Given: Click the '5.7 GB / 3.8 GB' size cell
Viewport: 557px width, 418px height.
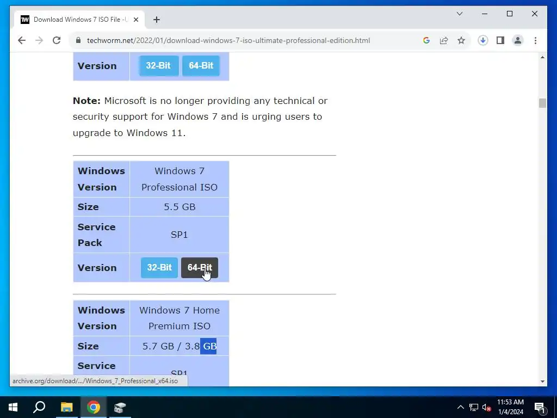Looking at the screenshot, I should 180,346.
